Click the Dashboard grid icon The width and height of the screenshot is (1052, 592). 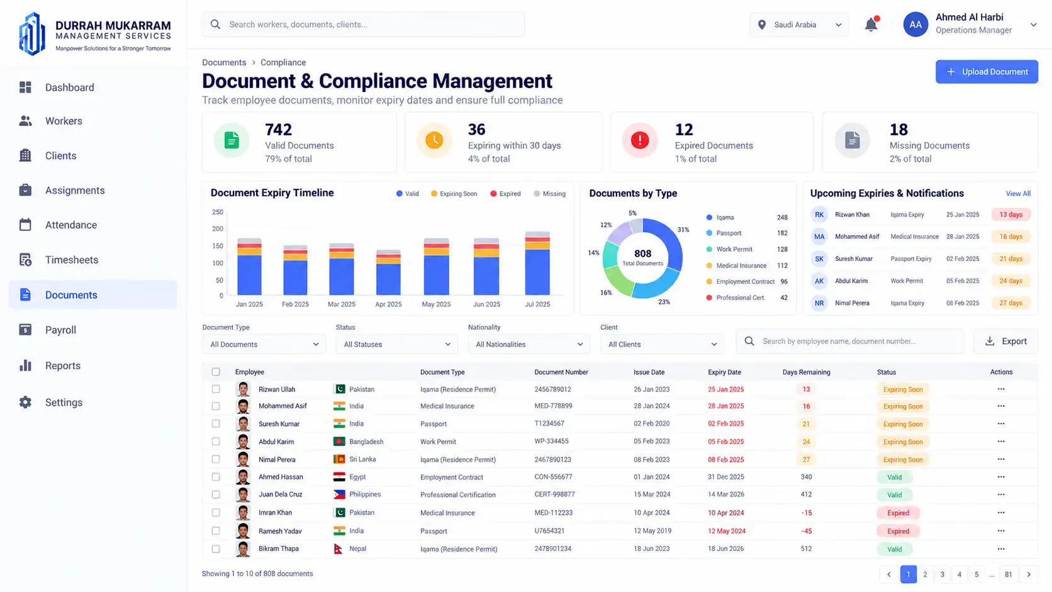coord(25,87)
